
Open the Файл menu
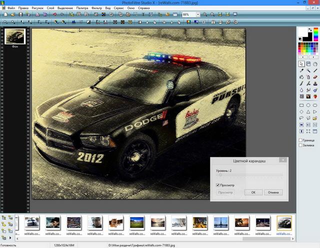[x=11, y=8]
